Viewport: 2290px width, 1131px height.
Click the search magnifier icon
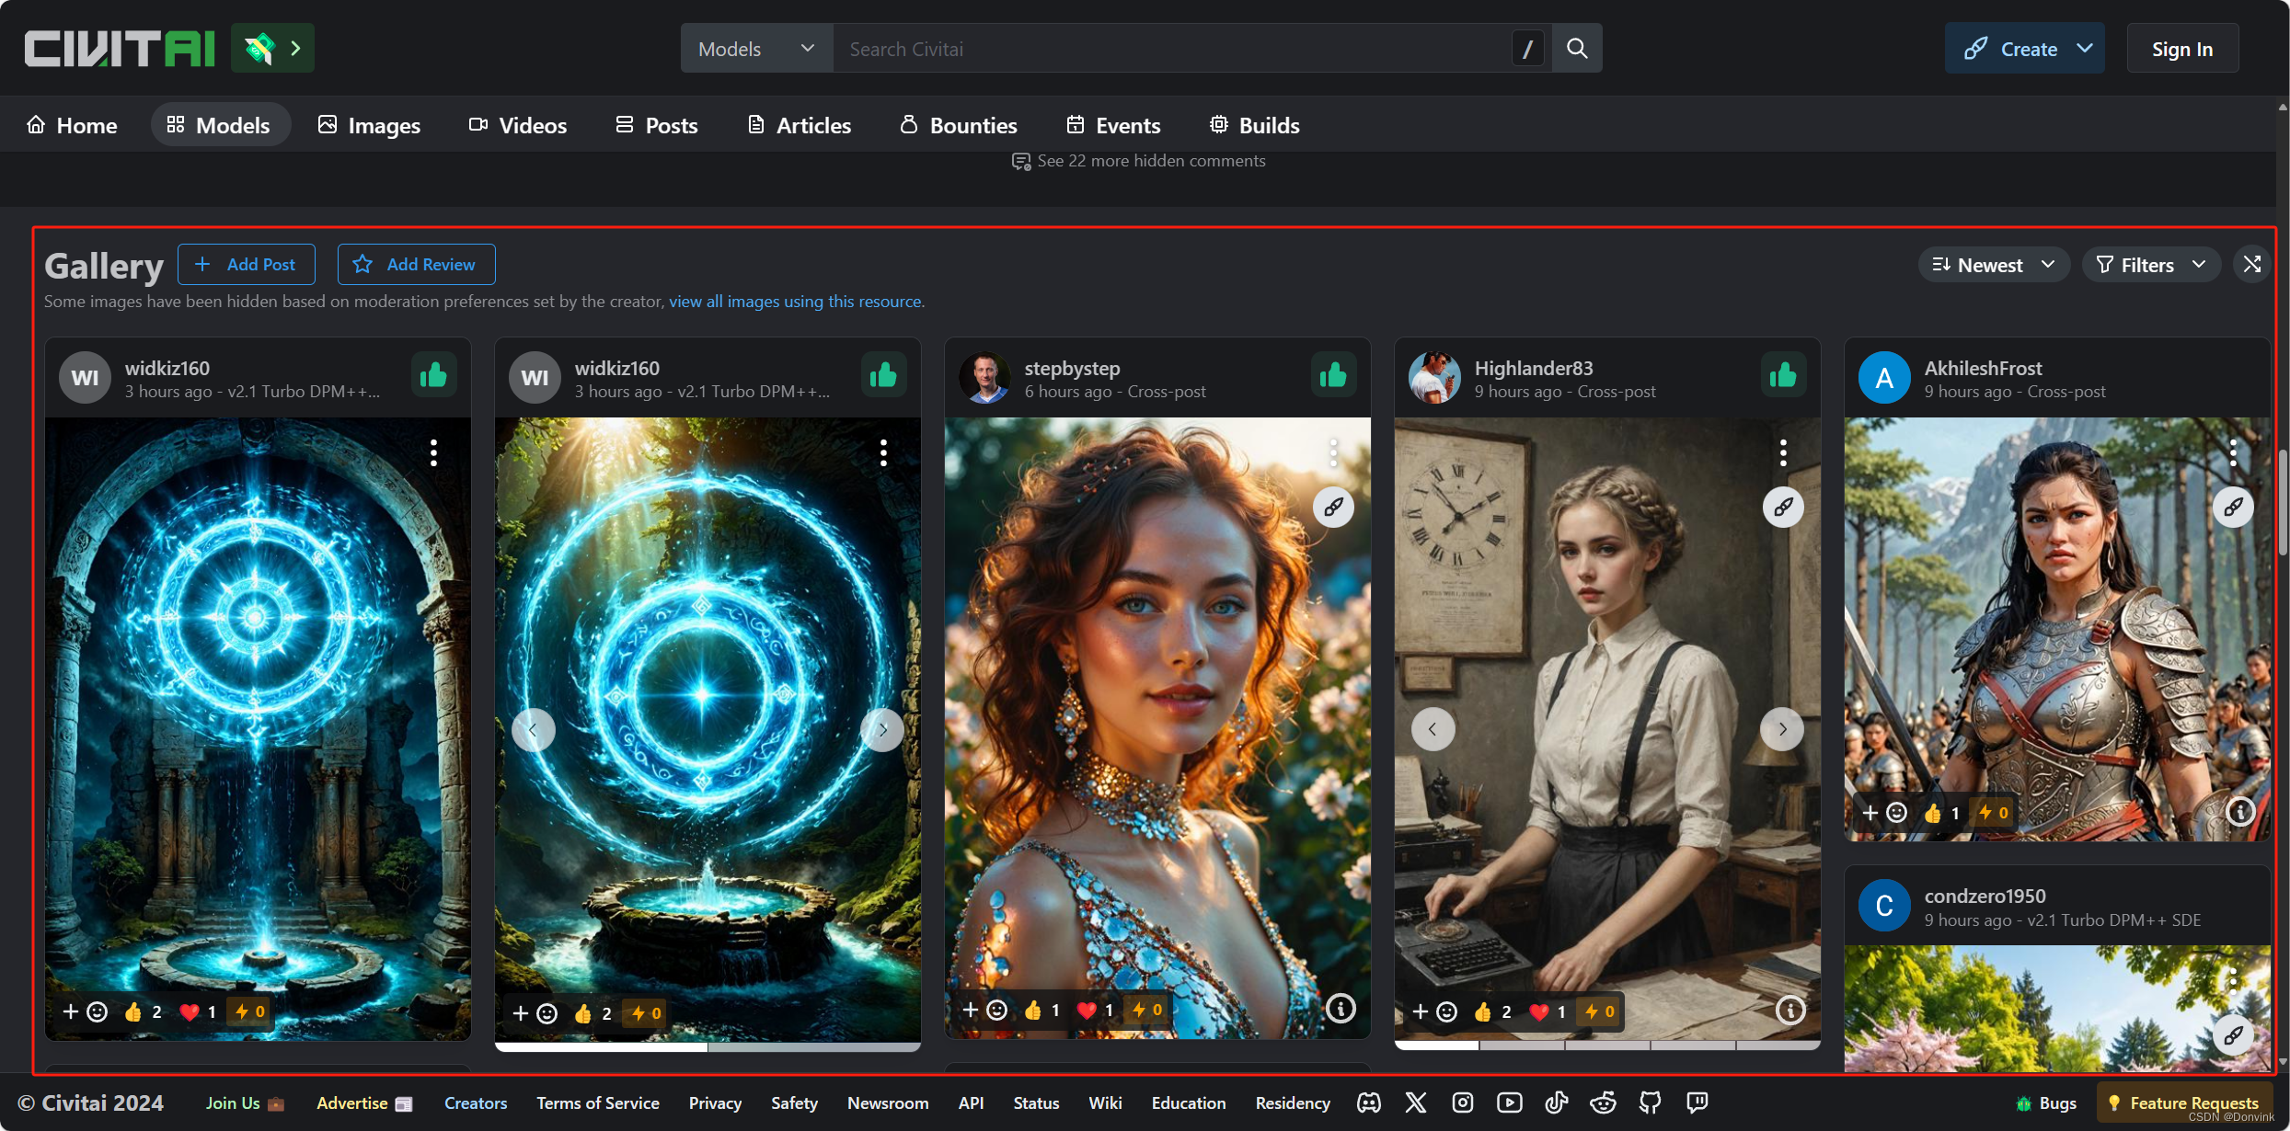(x=1577, y=49)
